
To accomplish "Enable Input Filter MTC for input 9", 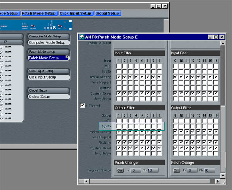I will pos(175,66).
